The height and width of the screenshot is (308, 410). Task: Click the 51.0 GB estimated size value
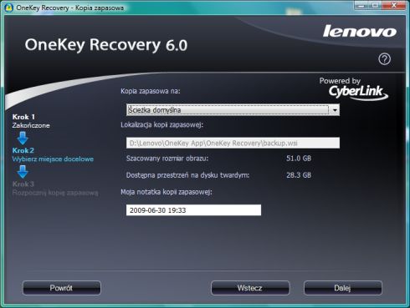299,159
